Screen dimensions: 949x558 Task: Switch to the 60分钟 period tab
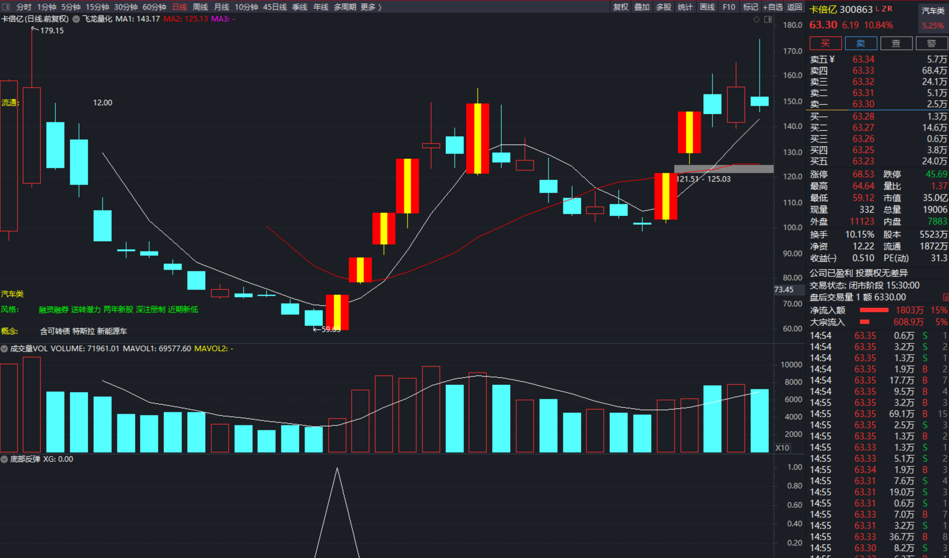154,7
